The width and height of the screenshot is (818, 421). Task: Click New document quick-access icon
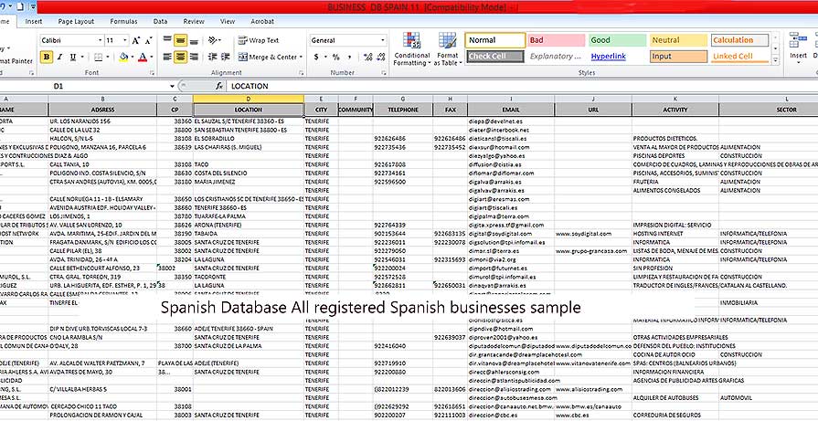coord(20,6)
